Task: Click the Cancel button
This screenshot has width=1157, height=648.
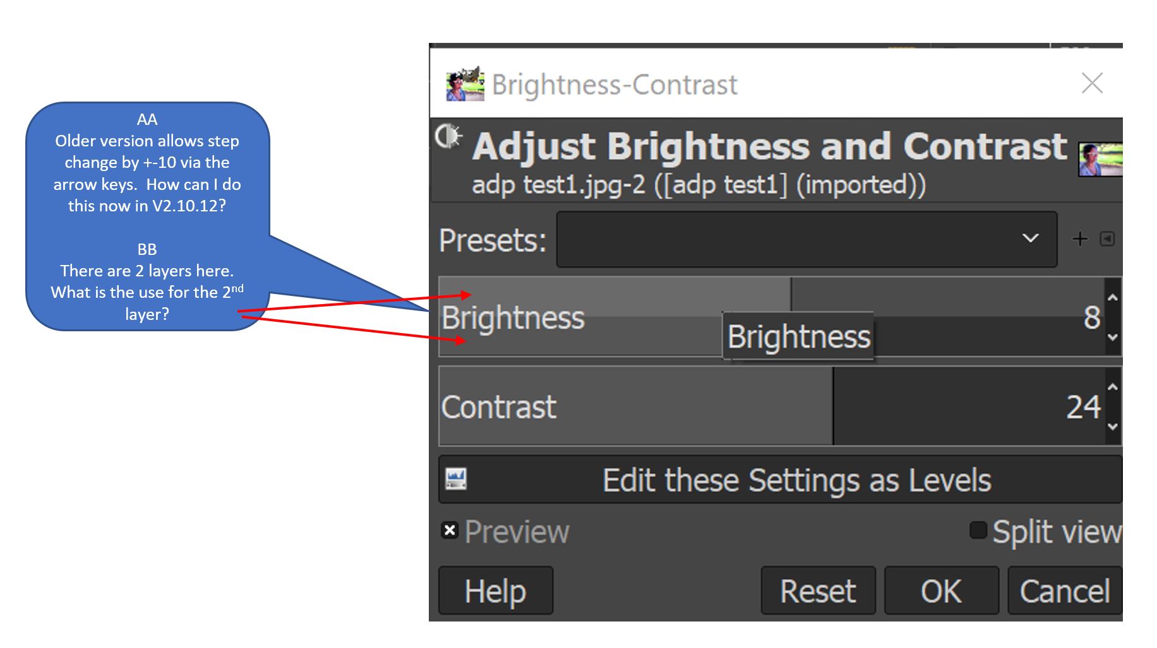Action: [x=1065, y=591]
